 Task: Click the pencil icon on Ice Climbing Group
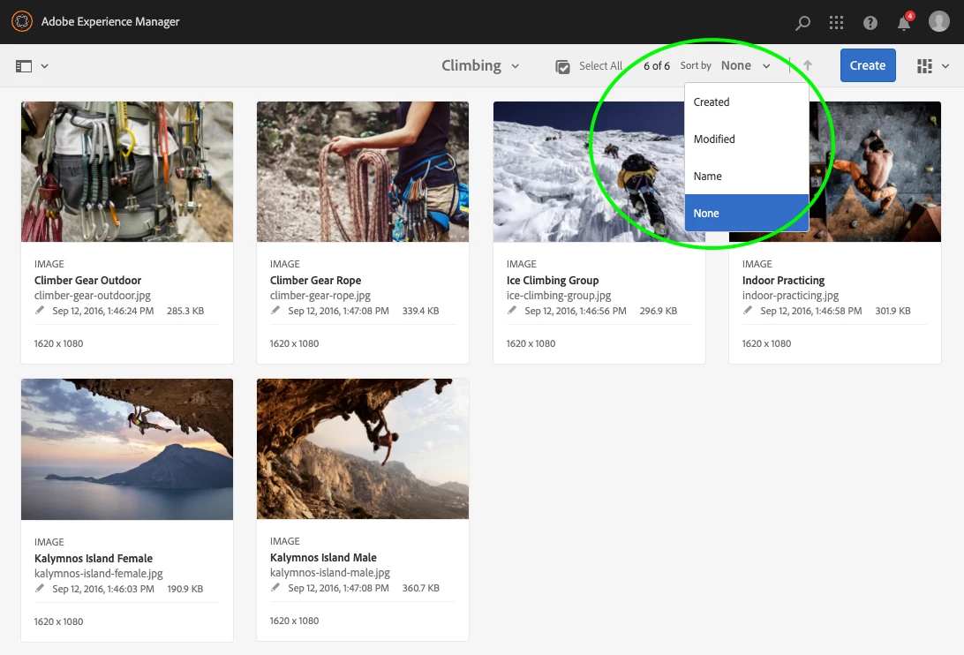click(512, 311)
